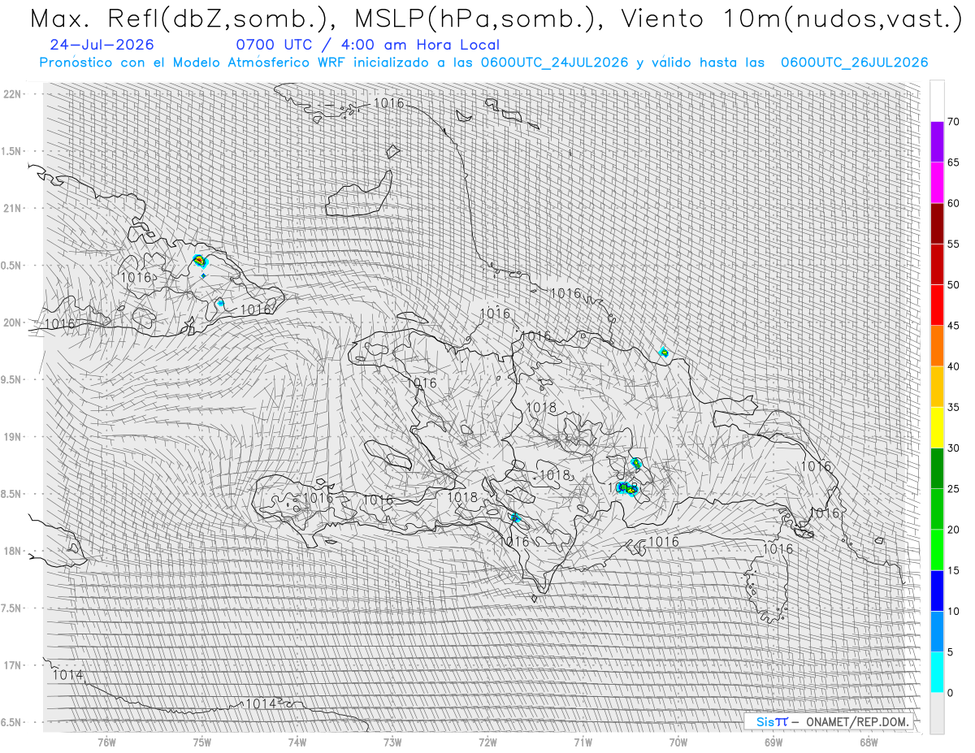Pick the dark green 25-30 dBZ segment
Viewport: 975px width, 753px height.
pyautogui.click(x=937, y=469)
